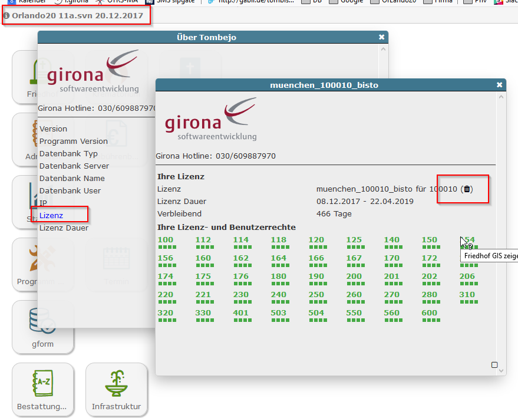Click license right number 114
This screenshot has height=418, width=518.
pos(241,240)
